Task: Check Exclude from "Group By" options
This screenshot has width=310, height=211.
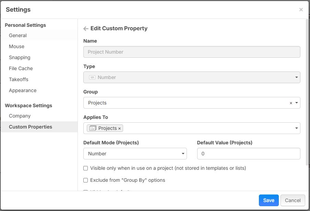Action: point(86,180)
